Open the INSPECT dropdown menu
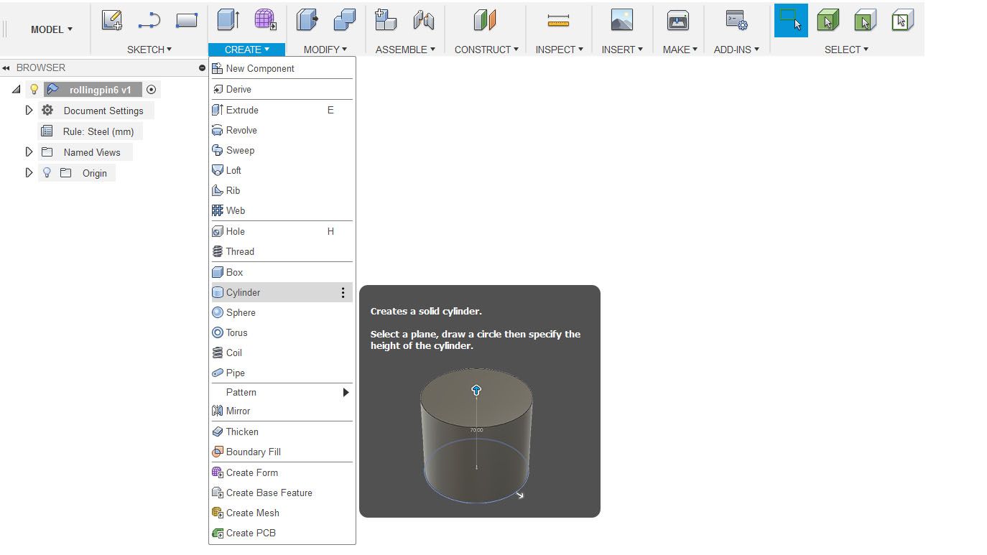 pos(558,50)
